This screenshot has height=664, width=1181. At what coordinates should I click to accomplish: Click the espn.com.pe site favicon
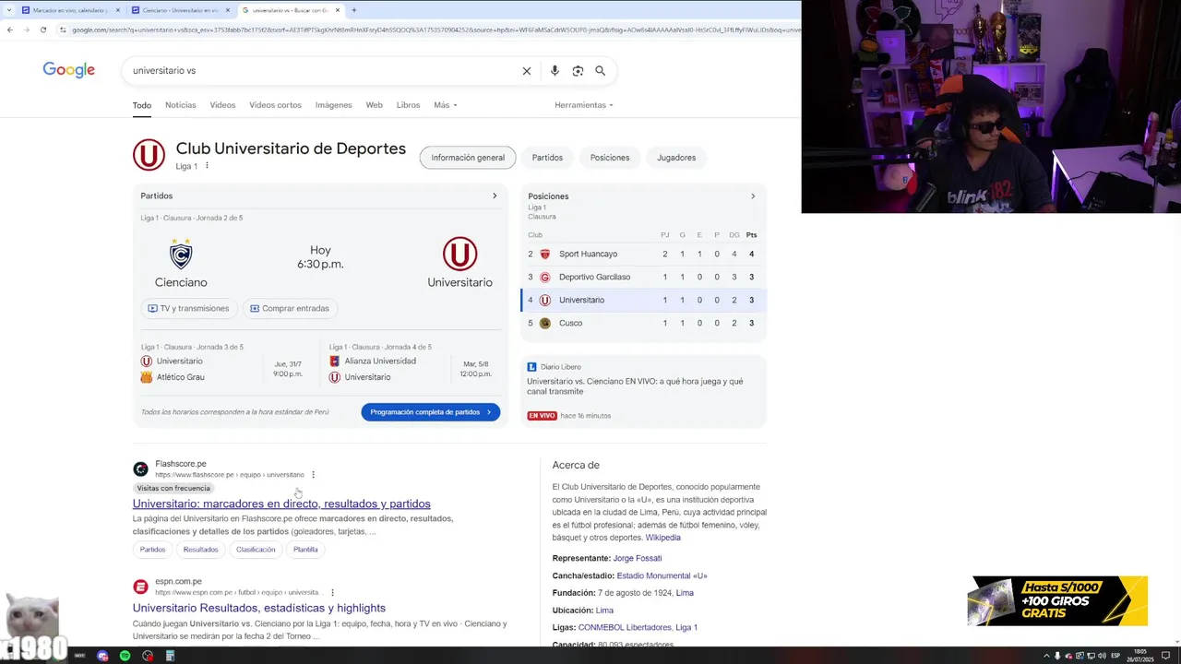coord(140,587)
